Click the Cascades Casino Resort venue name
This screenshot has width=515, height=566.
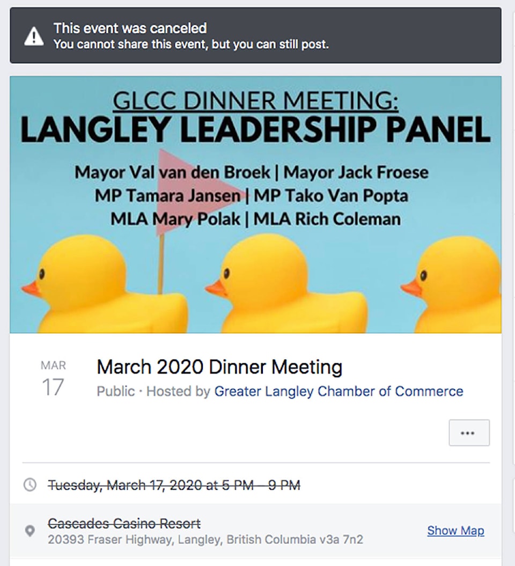[x=124, y=524]
